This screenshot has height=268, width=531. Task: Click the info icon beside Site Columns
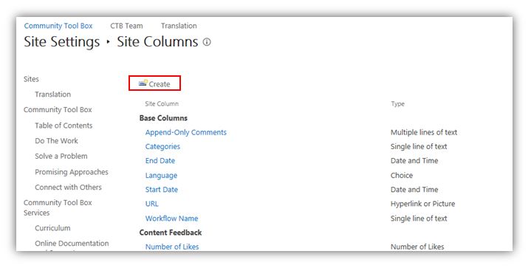point(207,42)
